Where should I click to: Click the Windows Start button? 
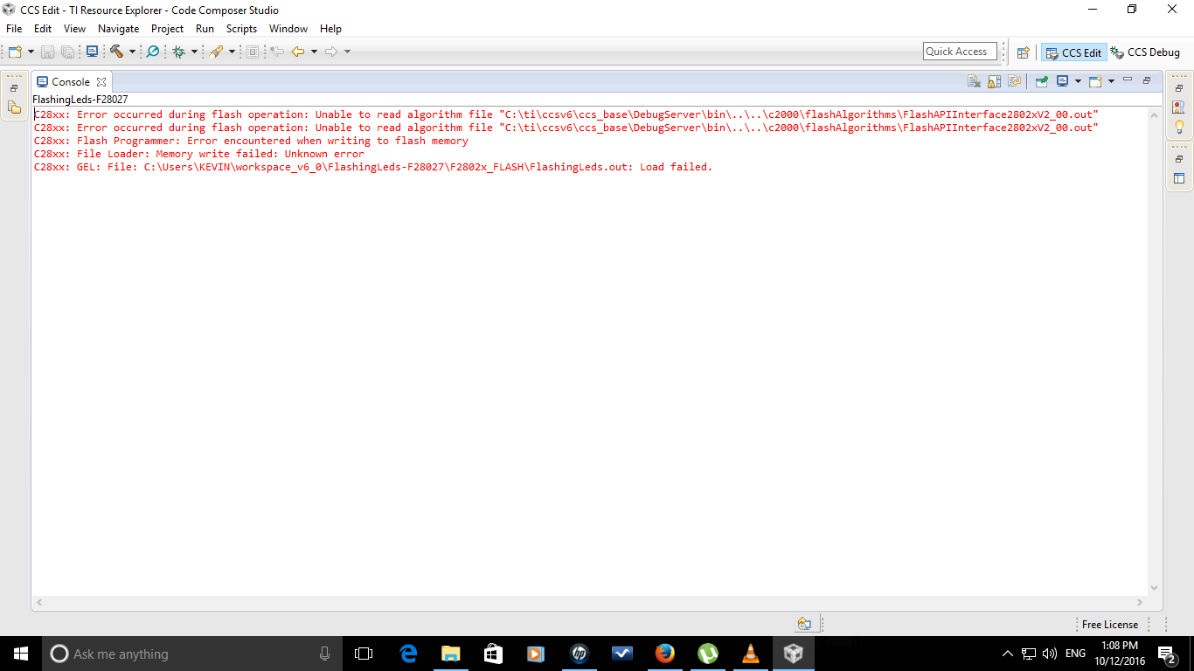(x=21, y=654)
